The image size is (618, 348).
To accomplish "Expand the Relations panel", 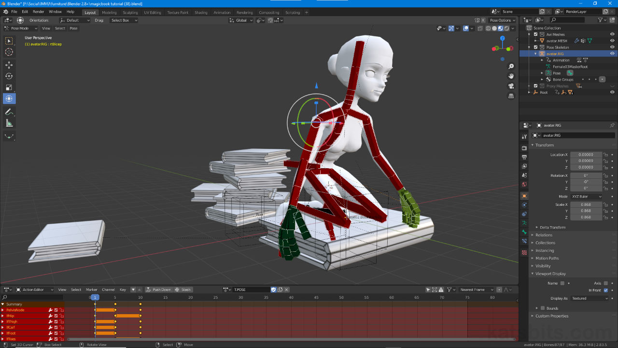I will click(544, 235).
